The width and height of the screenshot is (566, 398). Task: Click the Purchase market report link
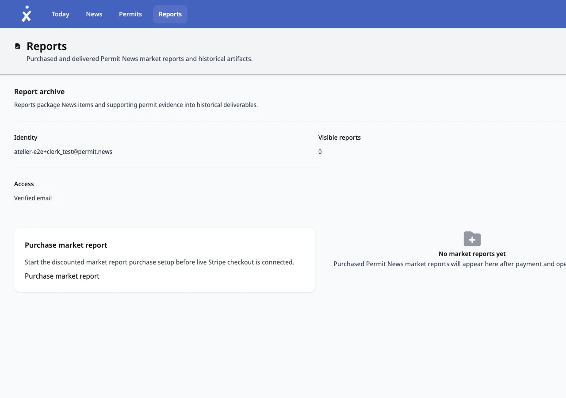click(62, 276)
